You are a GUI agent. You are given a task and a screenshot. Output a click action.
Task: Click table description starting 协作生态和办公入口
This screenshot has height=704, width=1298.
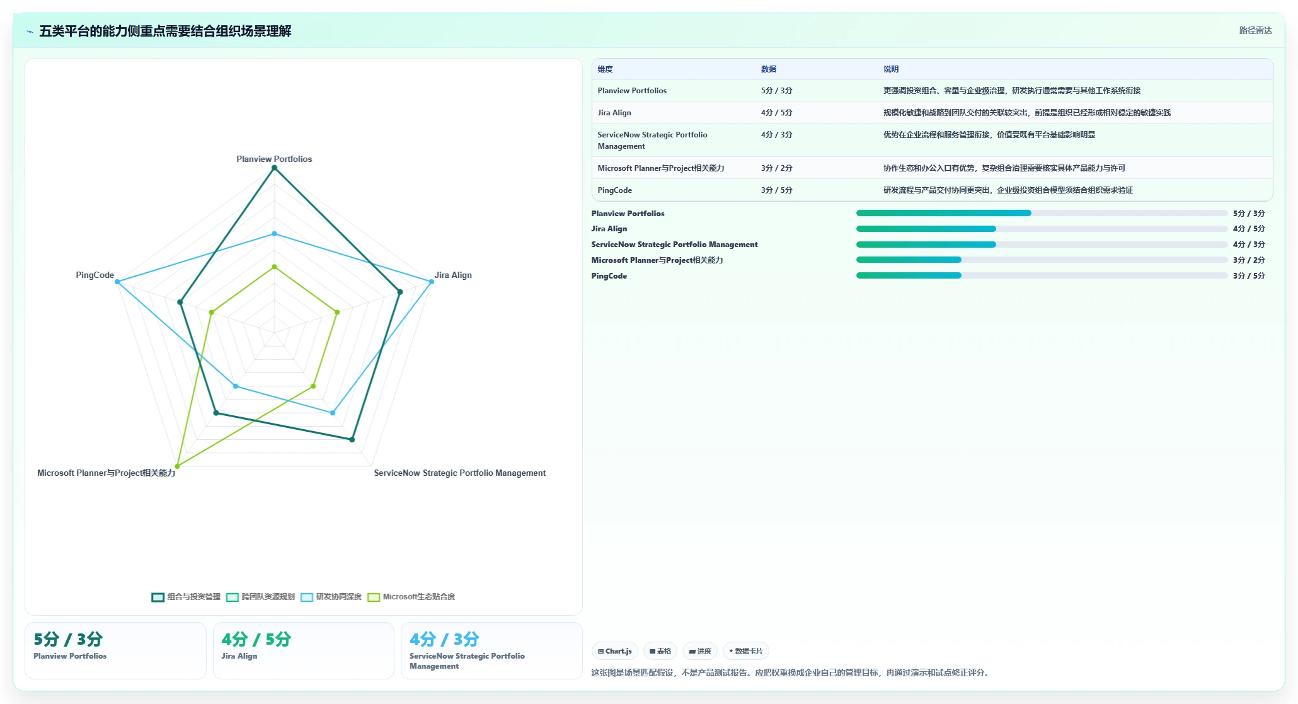pyautogui.click(x=1004, y=168)
